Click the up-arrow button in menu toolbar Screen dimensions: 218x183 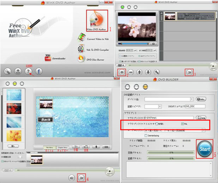(96, 147)
